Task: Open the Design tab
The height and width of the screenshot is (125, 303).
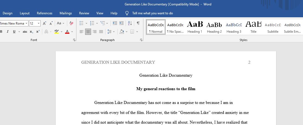Action: pos(8,13)
